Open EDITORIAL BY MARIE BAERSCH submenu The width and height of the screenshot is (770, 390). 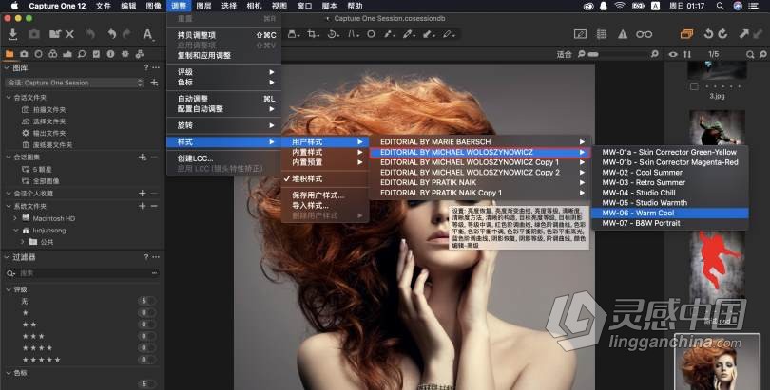pos(480,141)
